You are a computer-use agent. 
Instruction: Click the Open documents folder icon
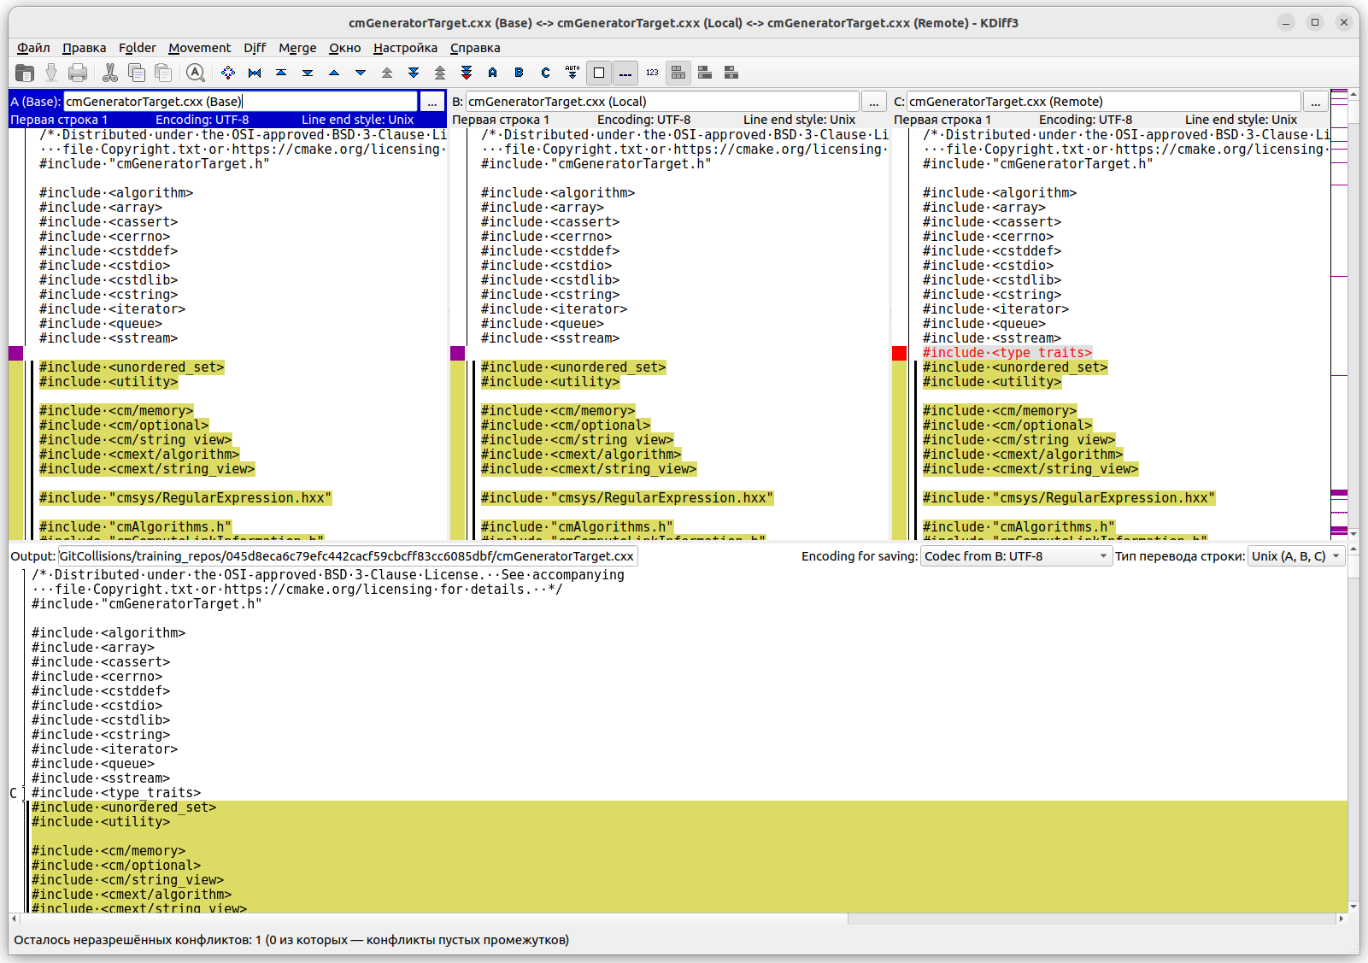click(x=25, y=73)
